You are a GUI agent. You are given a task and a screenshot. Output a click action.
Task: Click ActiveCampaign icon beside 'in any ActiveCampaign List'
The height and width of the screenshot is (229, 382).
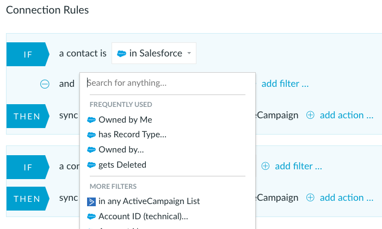[91, 202]
